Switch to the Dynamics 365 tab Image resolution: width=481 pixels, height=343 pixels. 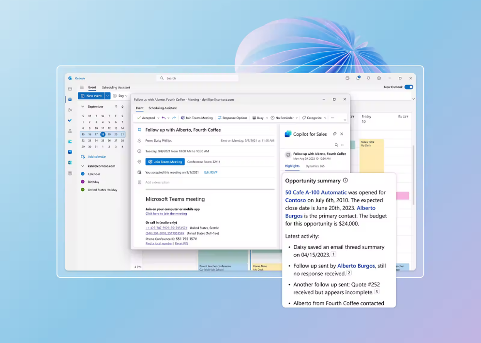pyautogui.click(x=315, y=166)
